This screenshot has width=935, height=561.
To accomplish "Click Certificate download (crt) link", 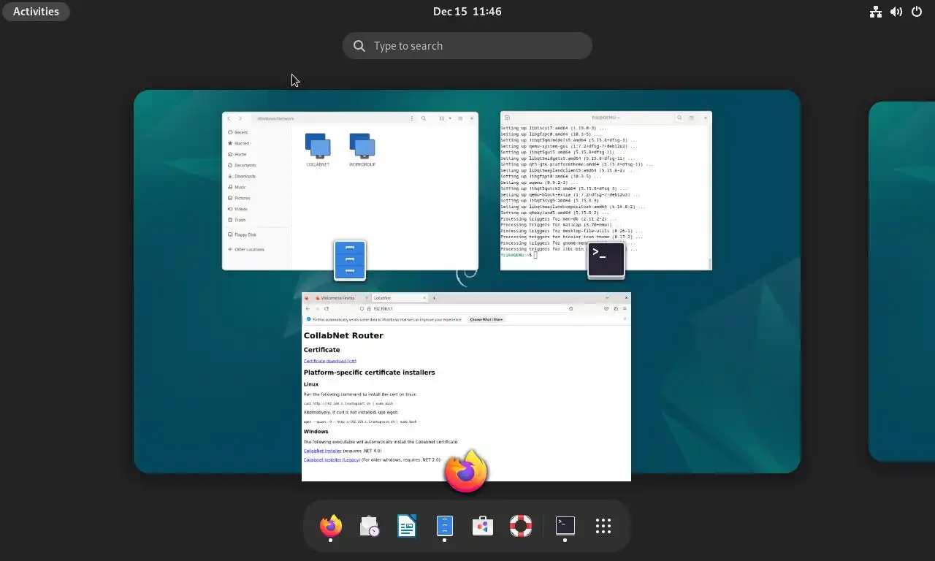I will (330, 361).
